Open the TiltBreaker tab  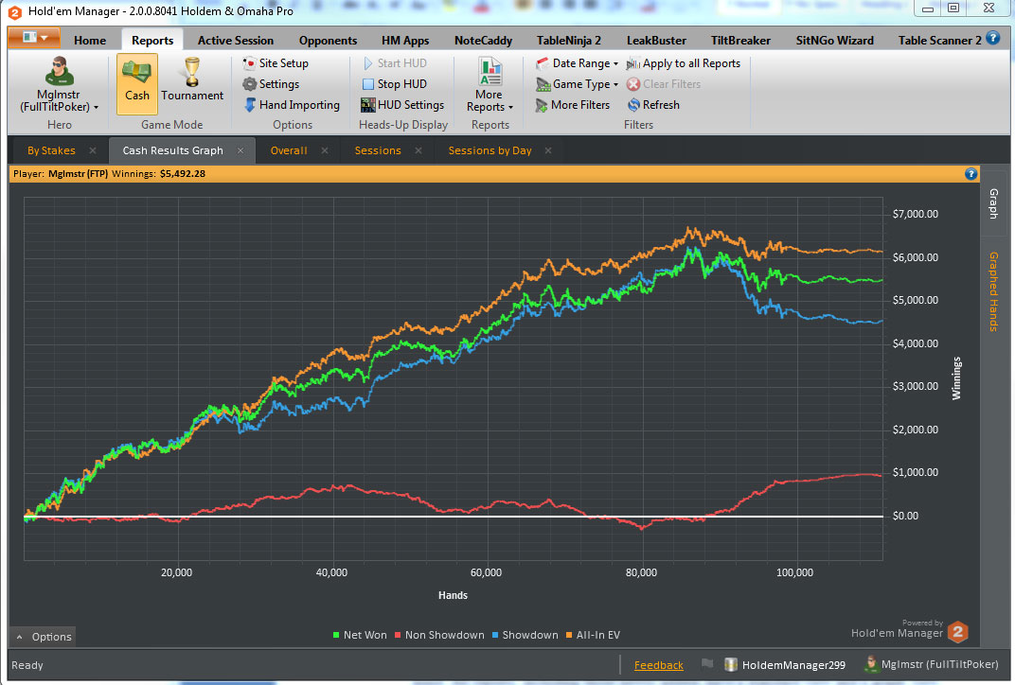(x=740, y=40)
